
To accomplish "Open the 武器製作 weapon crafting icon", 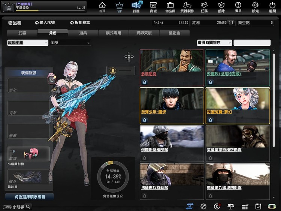I will (187, 7).
